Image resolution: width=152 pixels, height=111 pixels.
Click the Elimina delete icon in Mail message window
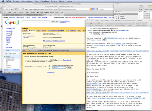coord(91,23)
